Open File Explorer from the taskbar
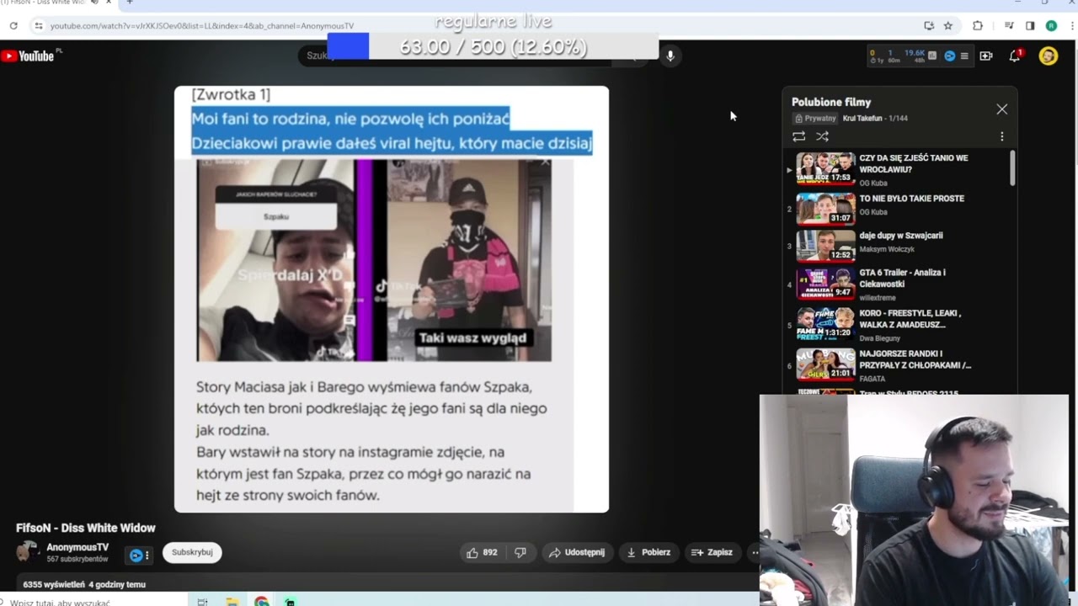This screenshot has height=606, width=1078. coord(232,602)
